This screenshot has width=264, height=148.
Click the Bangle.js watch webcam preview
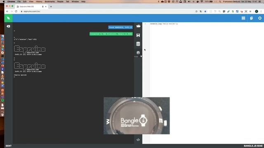pyautogui.click(x=137, y=116)
